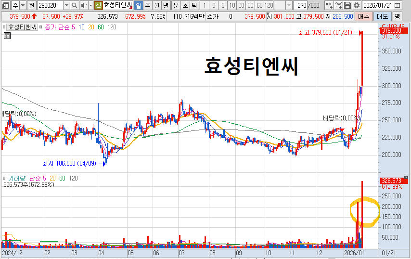
Task: Switch to minute 분 chart
Action: coord(176,5)
